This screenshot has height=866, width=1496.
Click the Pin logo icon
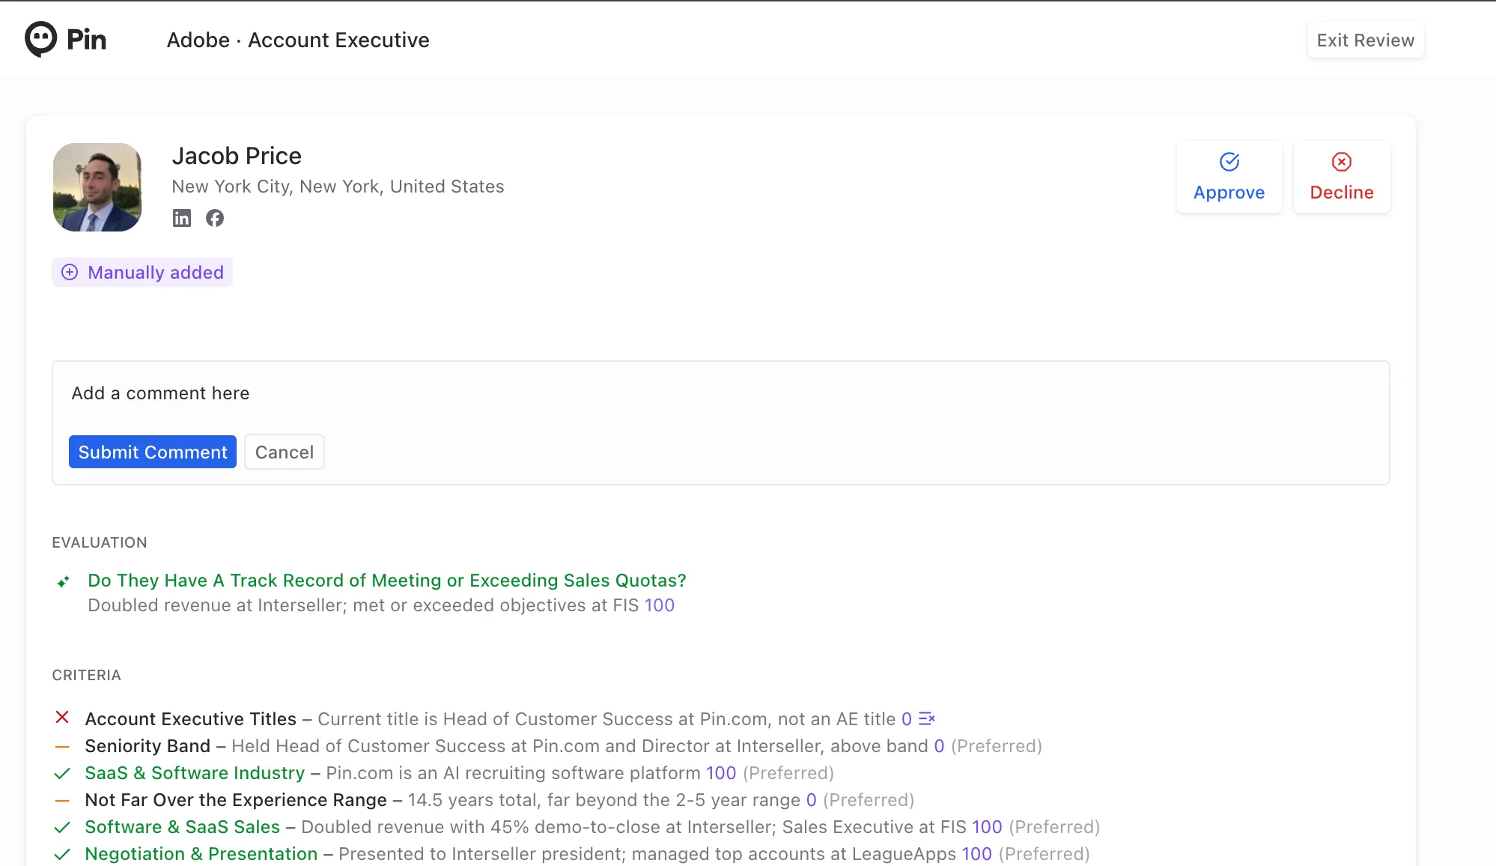click(41, 39)
